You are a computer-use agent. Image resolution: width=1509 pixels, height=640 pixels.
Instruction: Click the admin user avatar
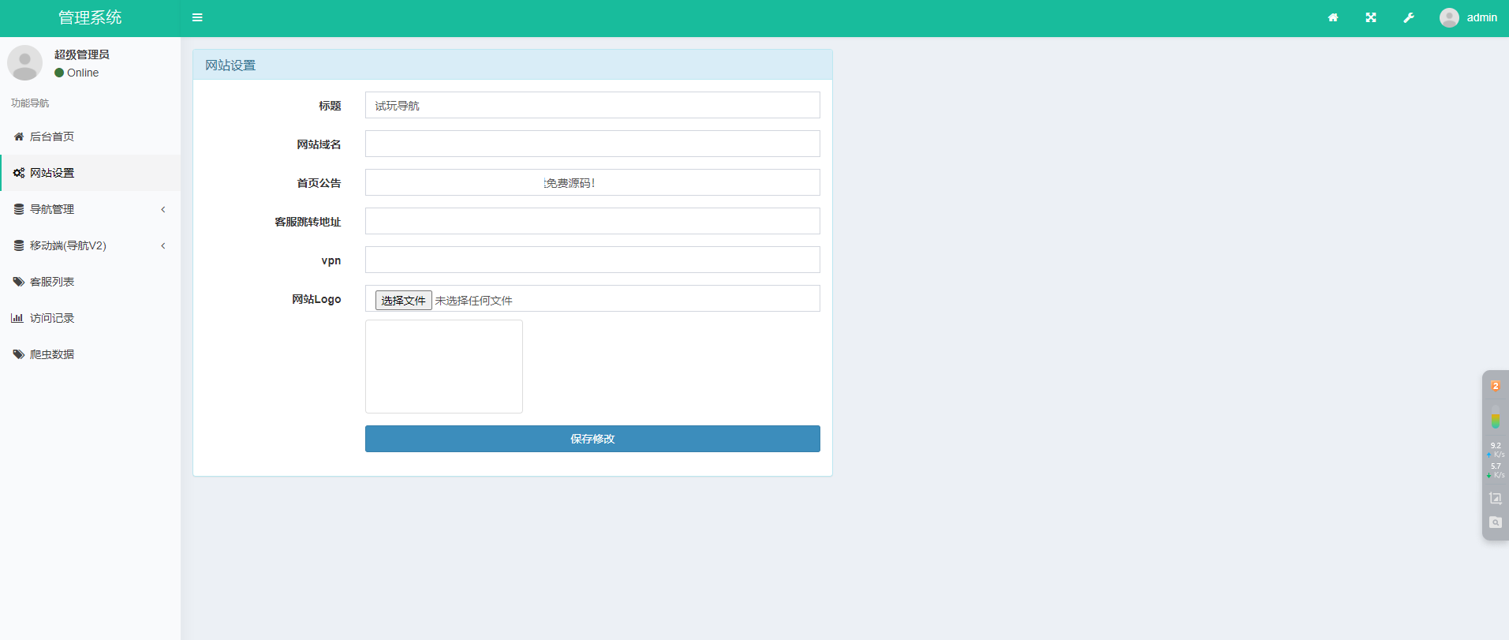coord(1449,17)
